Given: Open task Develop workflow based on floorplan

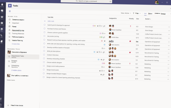Looking at the screenshot, I should 58,48.
